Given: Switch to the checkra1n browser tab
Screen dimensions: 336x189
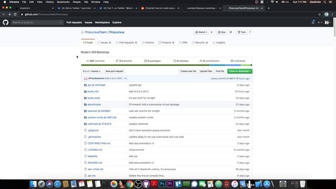Looking at the screenshot, I should [34, 8].
